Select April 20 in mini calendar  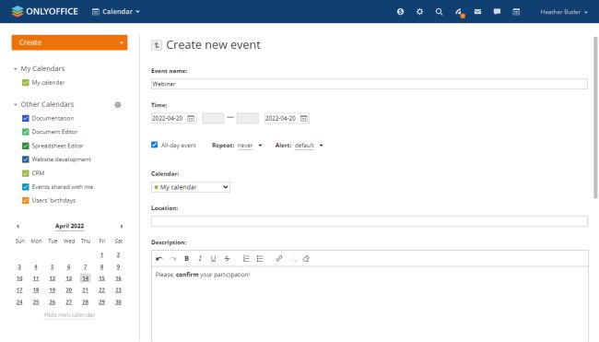click(x=69, y=290)
